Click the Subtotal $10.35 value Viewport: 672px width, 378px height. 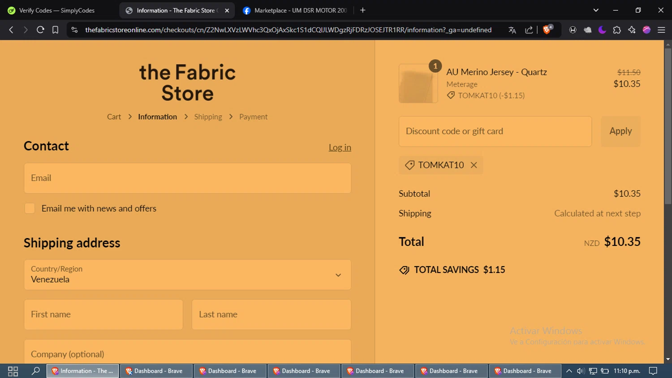627,194
